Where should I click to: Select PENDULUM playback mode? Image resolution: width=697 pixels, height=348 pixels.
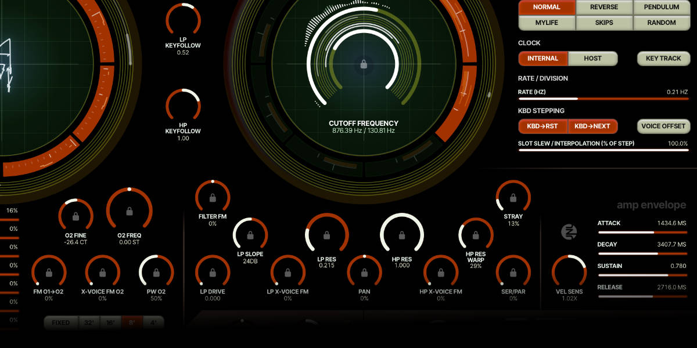point(661,7)
